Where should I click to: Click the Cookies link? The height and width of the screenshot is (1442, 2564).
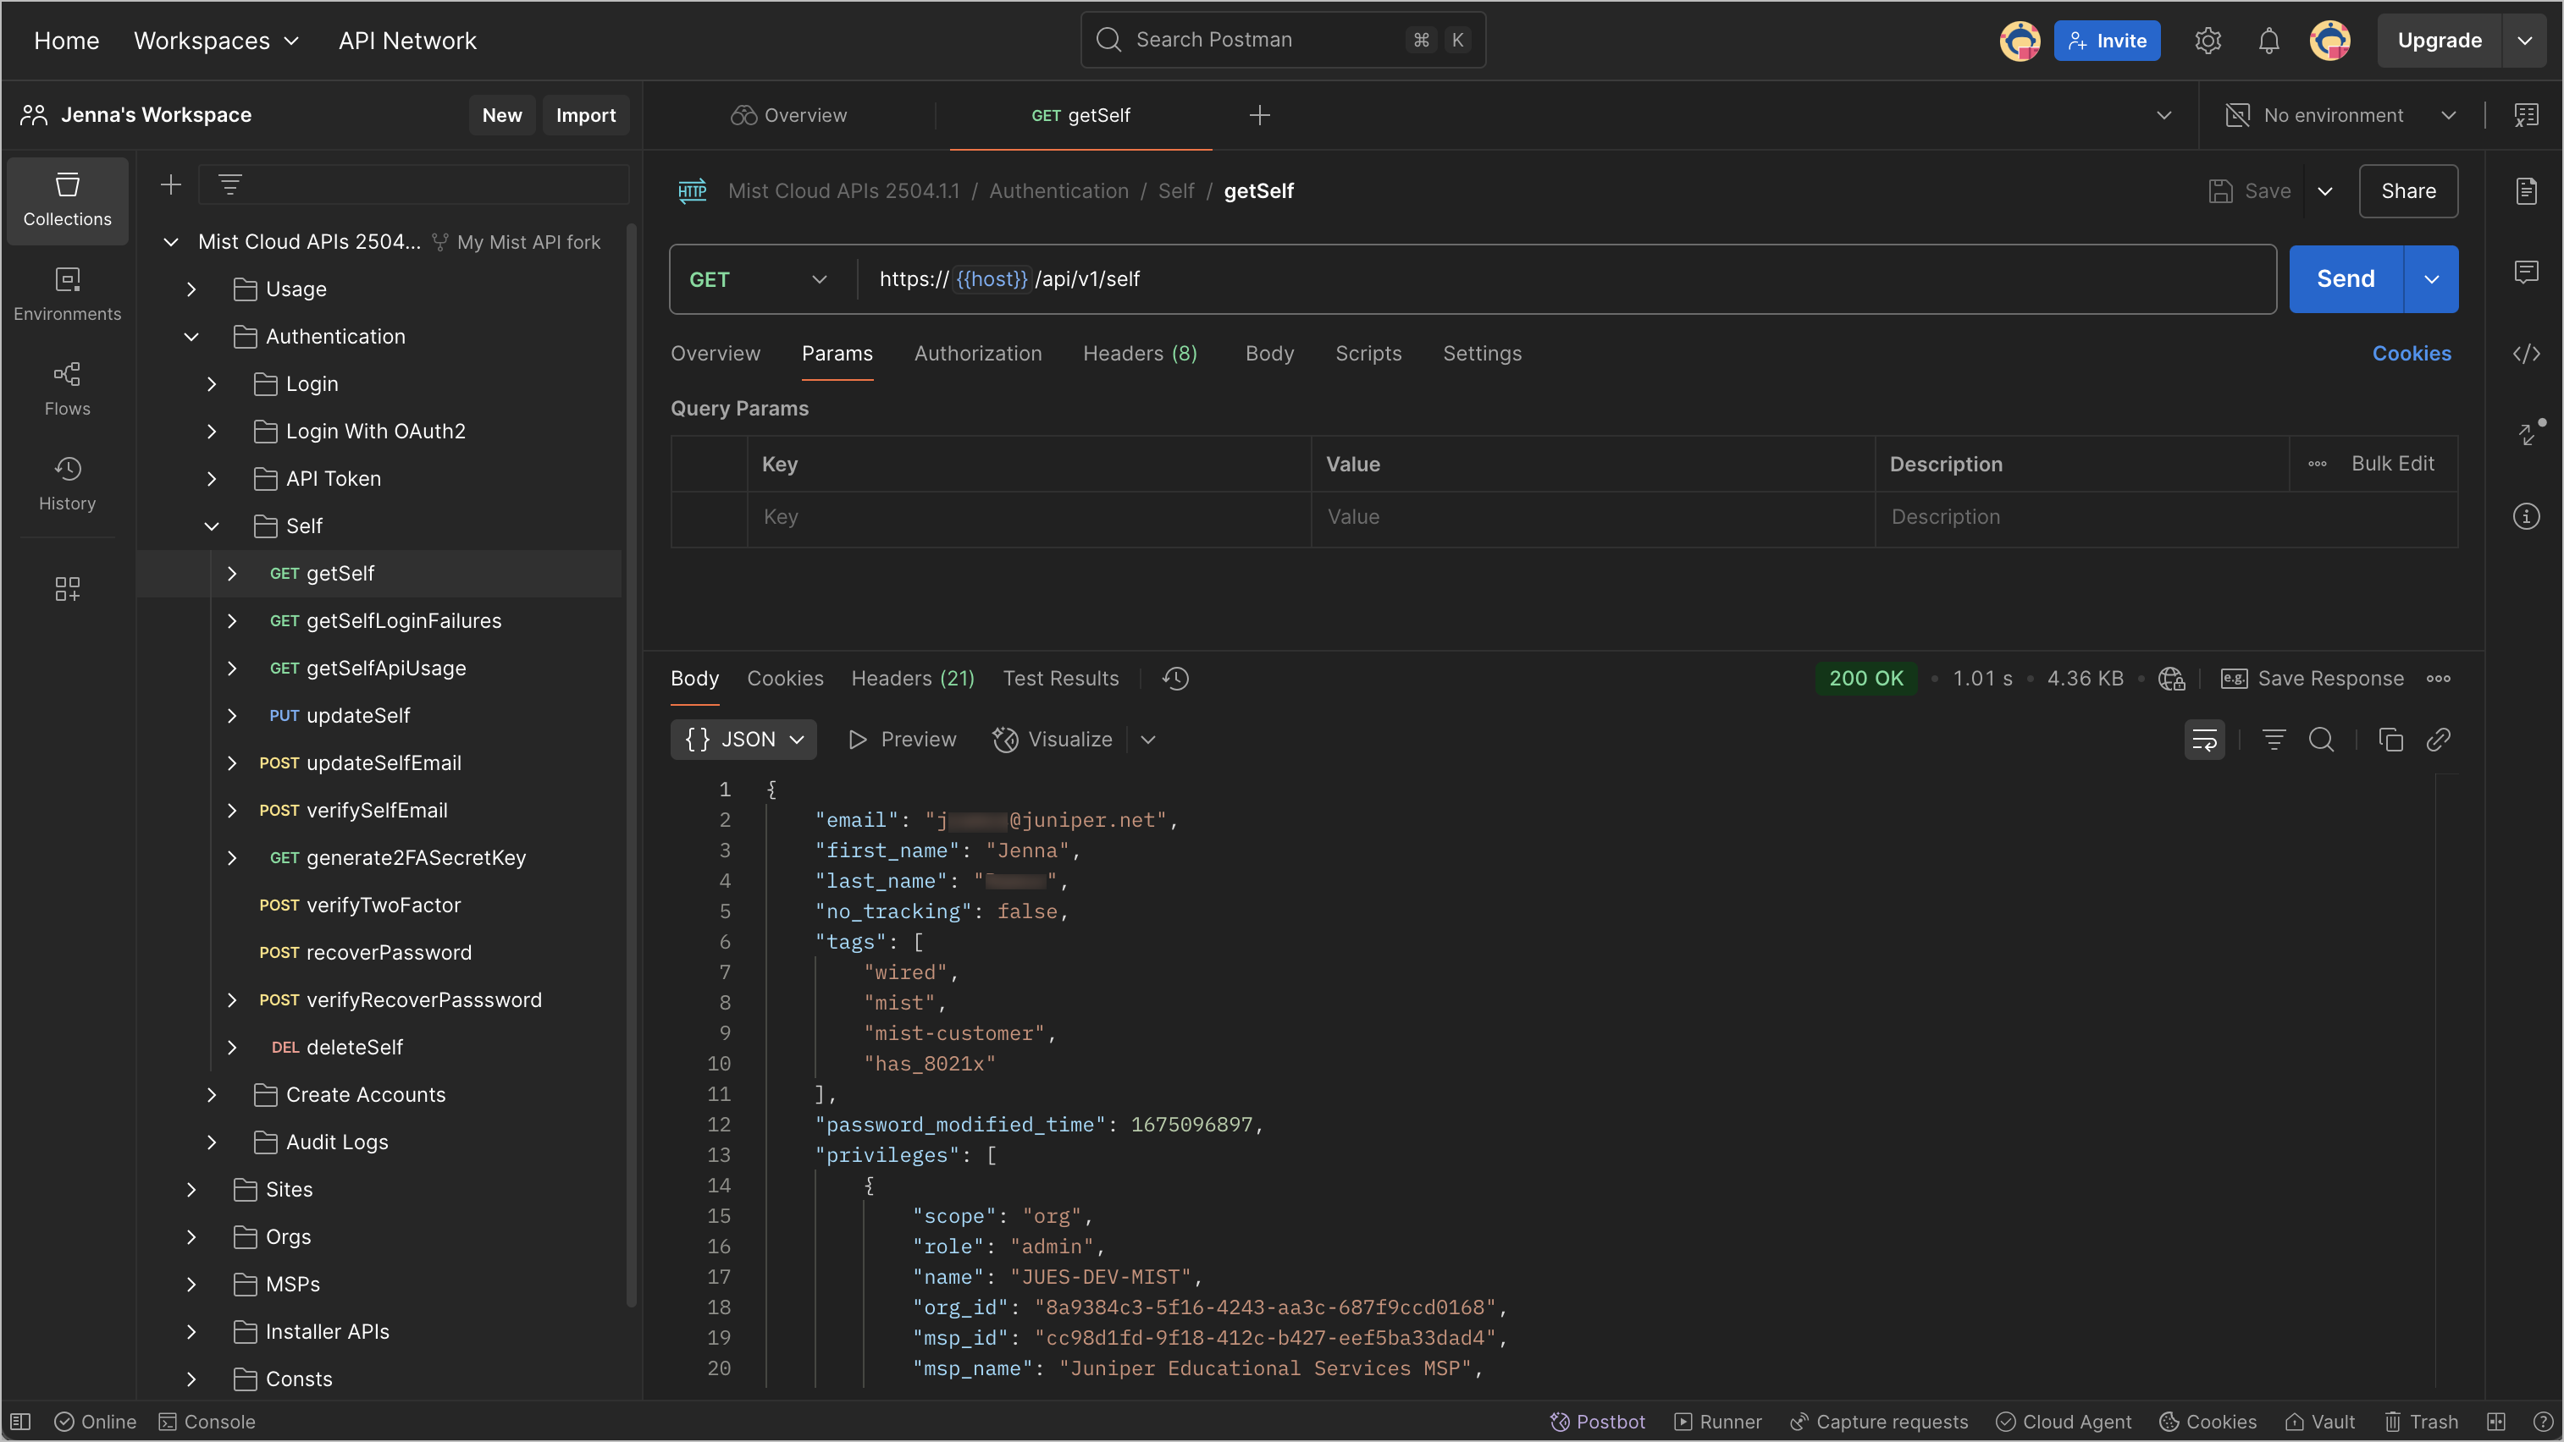(2411, 354)
